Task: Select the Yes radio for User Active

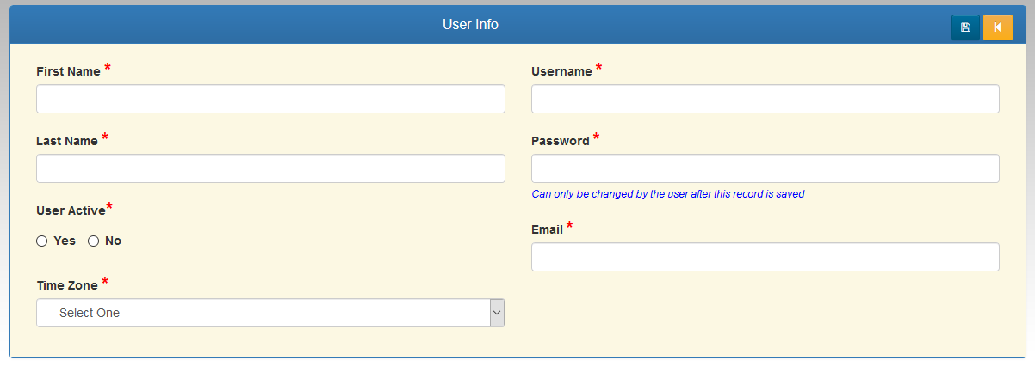Action: (41, 241)
